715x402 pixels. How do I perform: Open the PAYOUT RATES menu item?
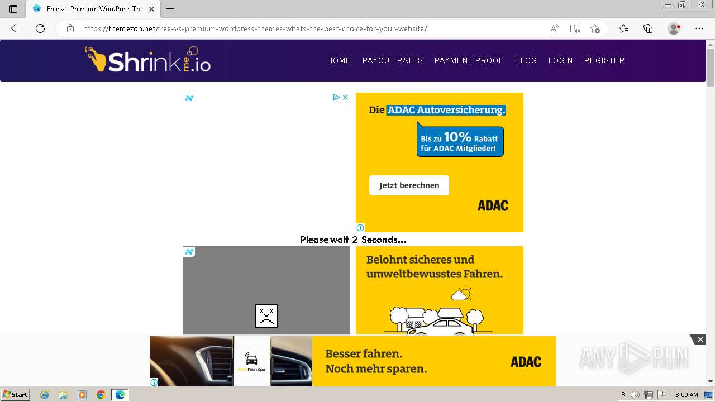pos(393,60)
